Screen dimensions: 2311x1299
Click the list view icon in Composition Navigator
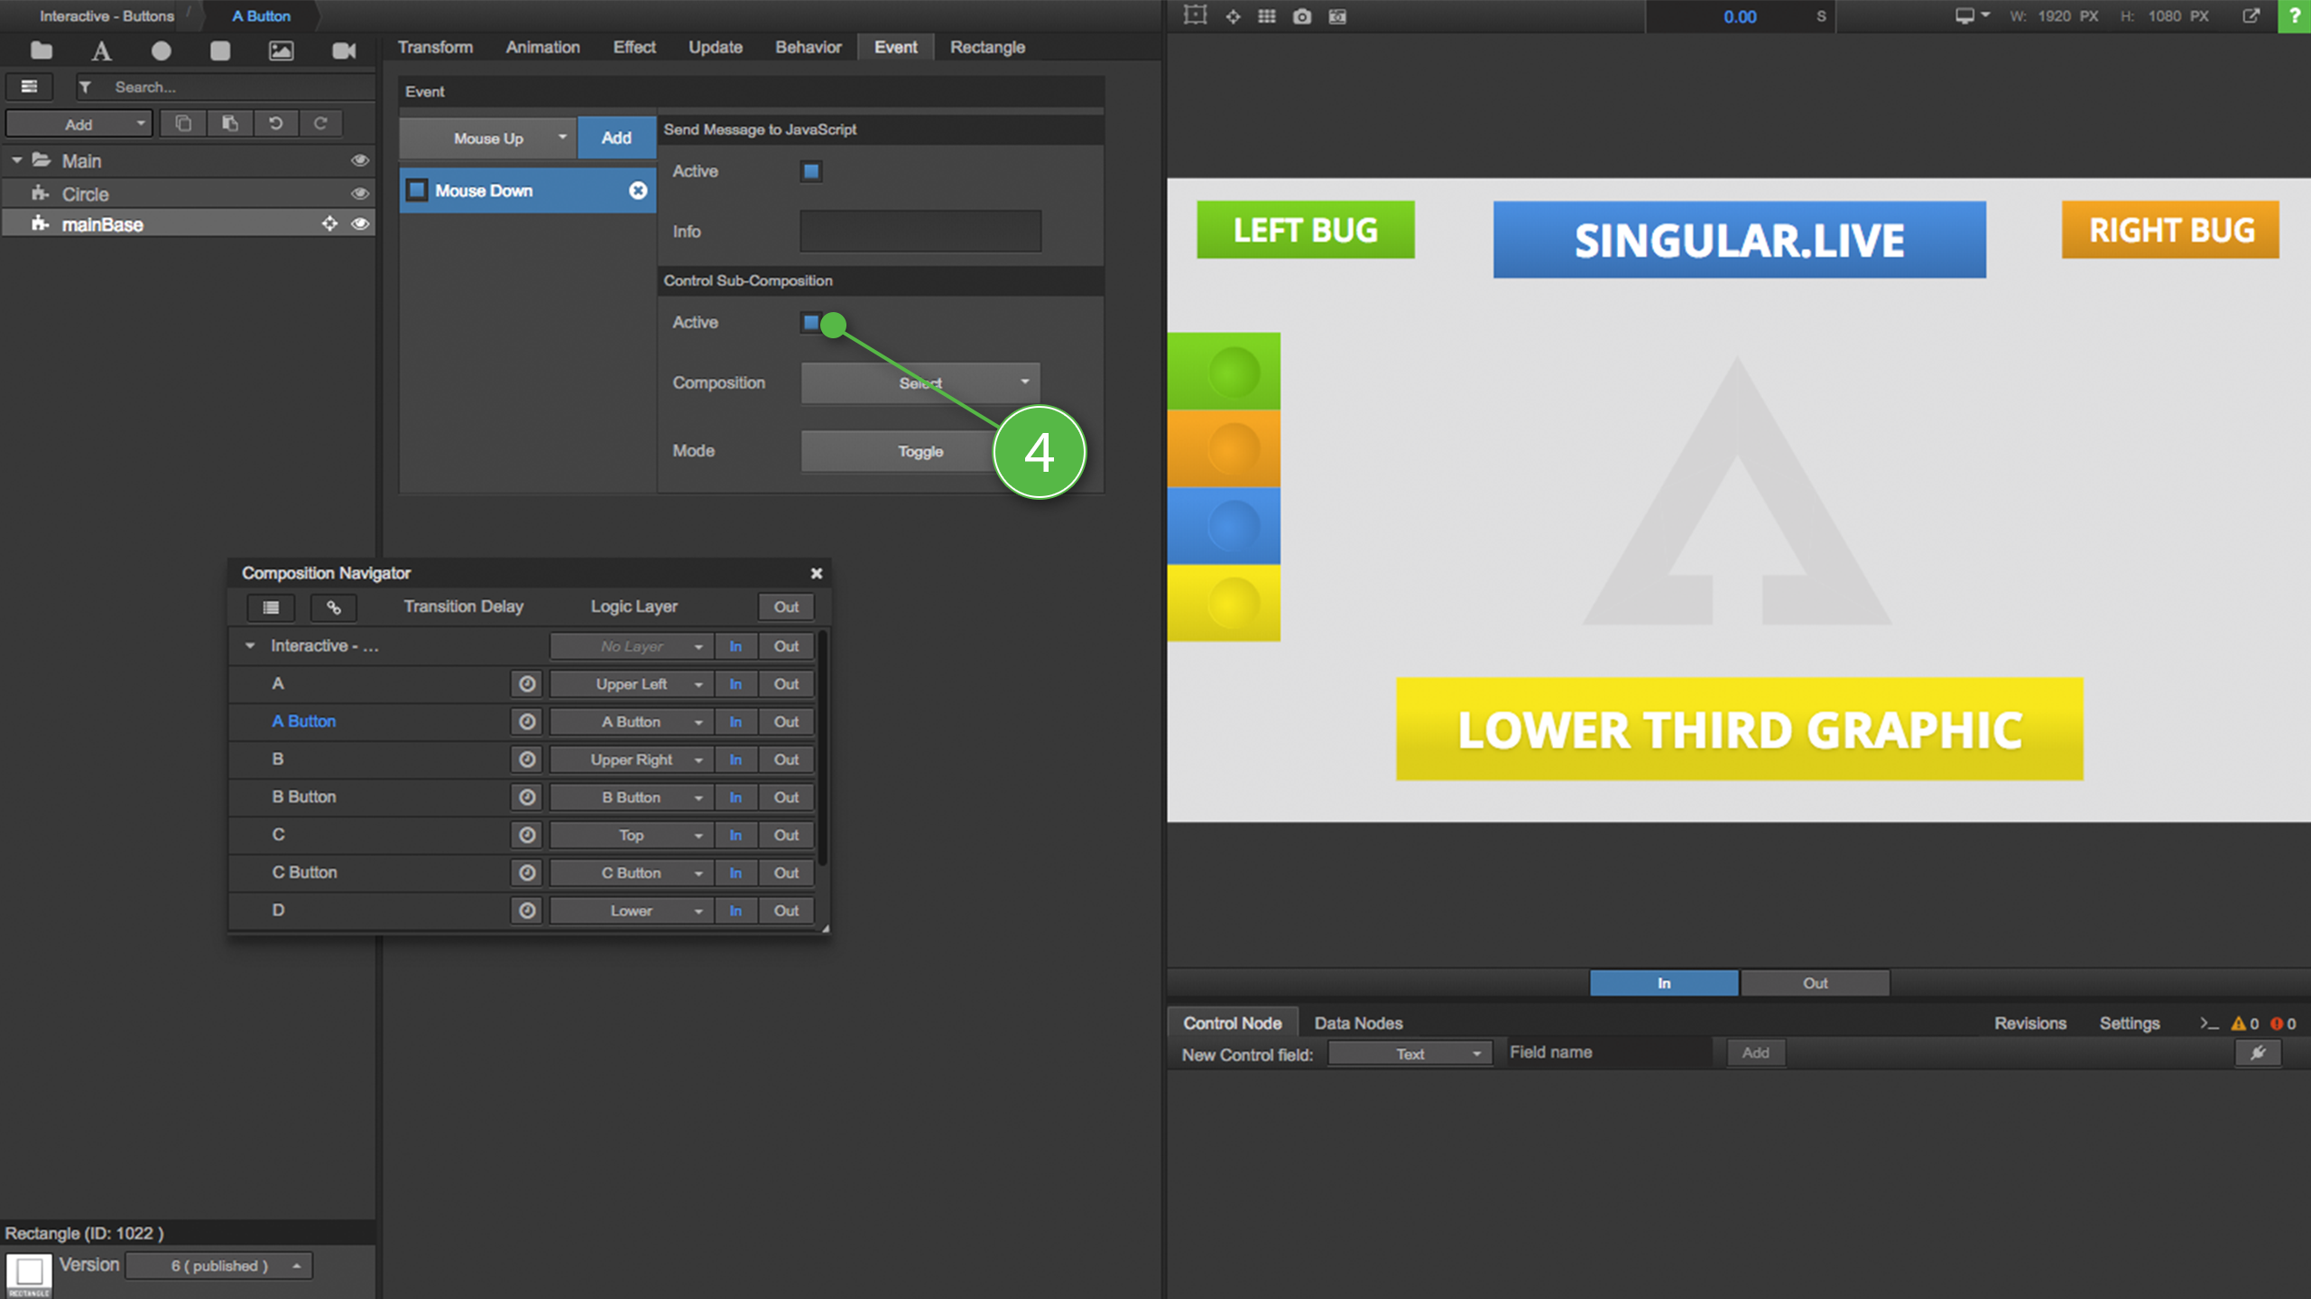tap(271, 607)
